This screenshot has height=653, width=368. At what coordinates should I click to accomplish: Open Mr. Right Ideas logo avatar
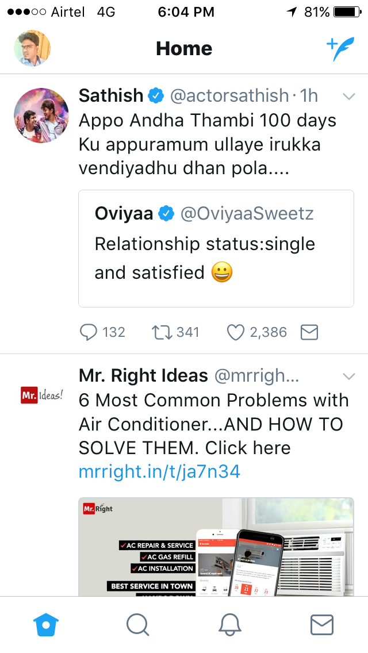pyautogui.click(x=41, y=396)
